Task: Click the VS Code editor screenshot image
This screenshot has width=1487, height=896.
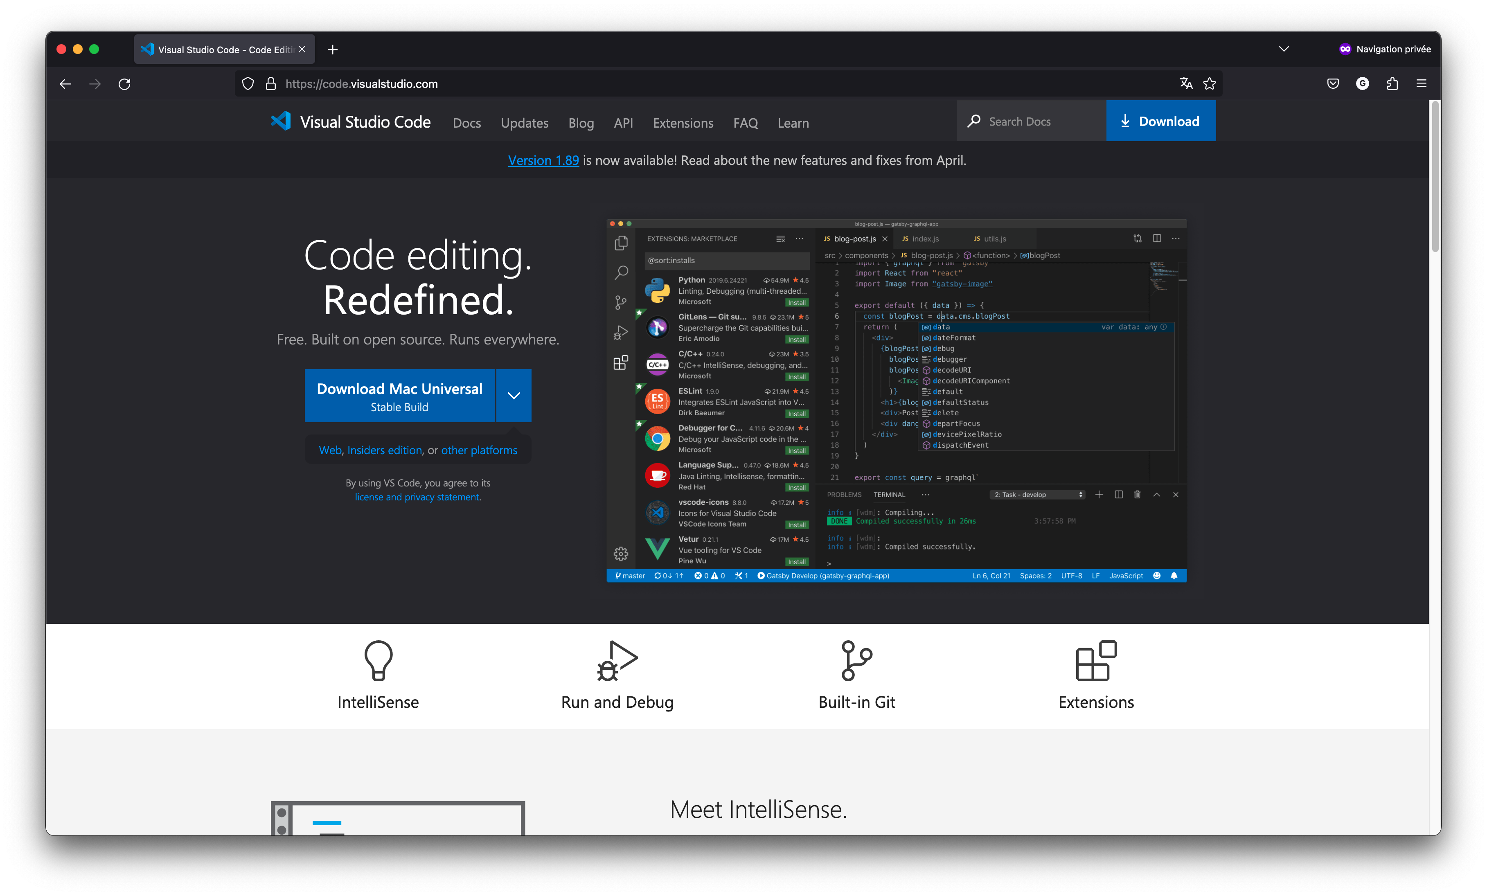Action: tap(896, 400)
